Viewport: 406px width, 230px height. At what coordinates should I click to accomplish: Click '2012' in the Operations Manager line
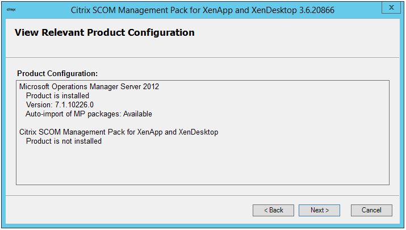point(150,87)
